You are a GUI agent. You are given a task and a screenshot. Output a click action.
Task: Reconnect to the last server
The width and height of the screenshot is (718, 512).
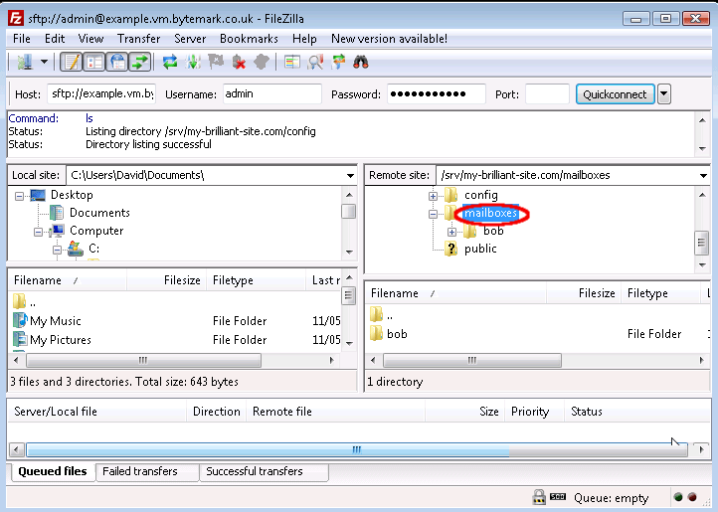(261, 62)
